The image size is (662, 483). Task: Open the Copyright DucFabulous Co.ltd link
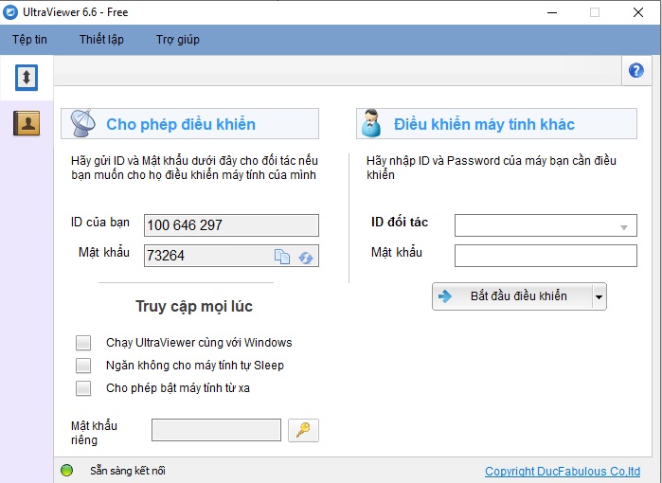point(563,472)
